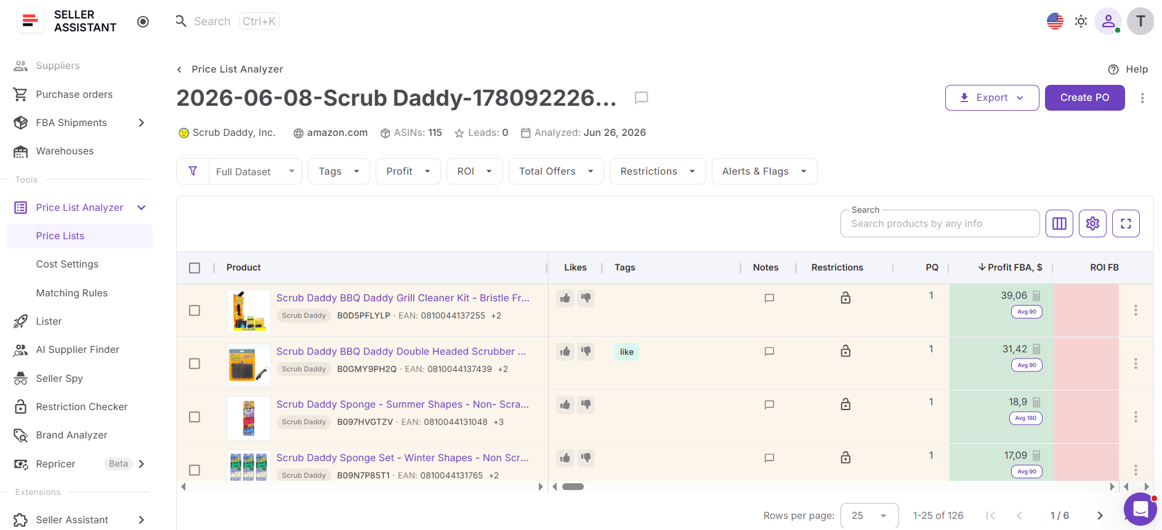Open the Full Dataset dropdown
Screen dimensions: 1162x530
(x=255, y=172)
